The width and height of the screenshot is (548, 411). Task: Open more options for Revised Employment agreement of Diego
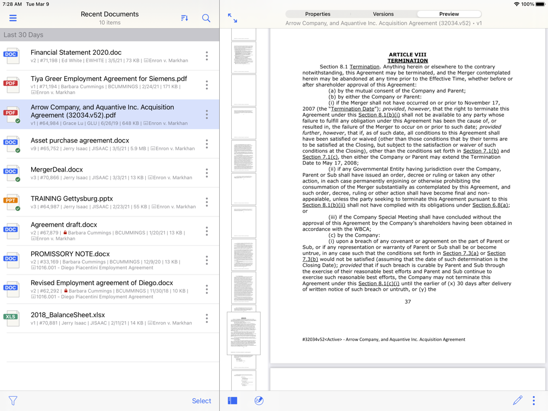pos(207,289)
